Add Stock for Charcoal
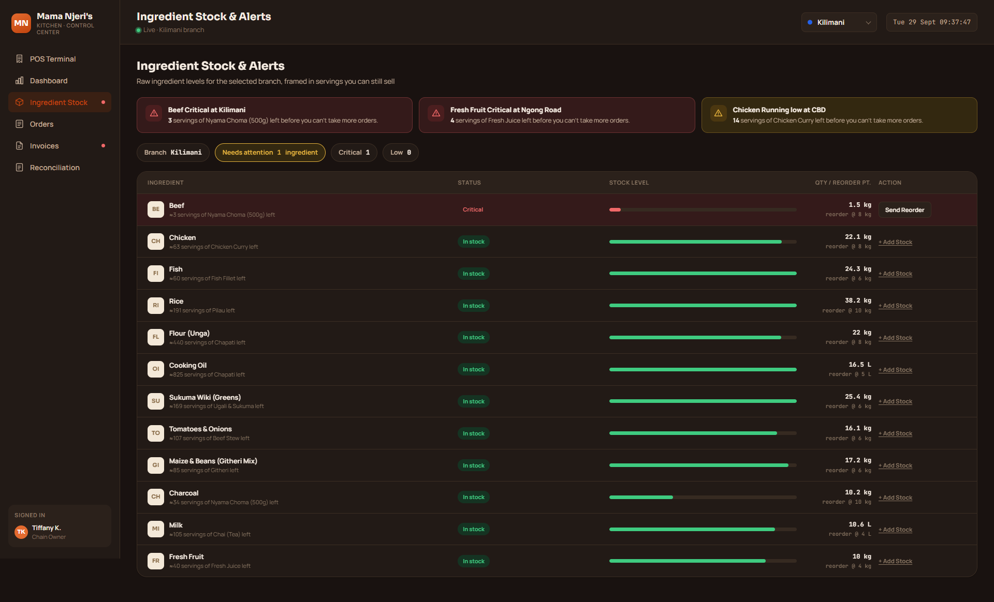 click(896, 498)
